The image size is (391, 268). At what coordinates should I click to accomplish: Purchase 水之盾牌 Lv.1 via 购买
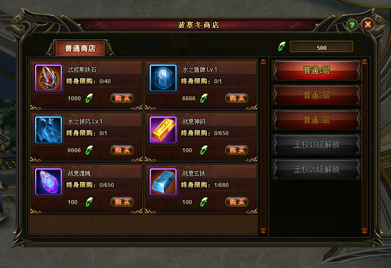[x=236, y=98]
